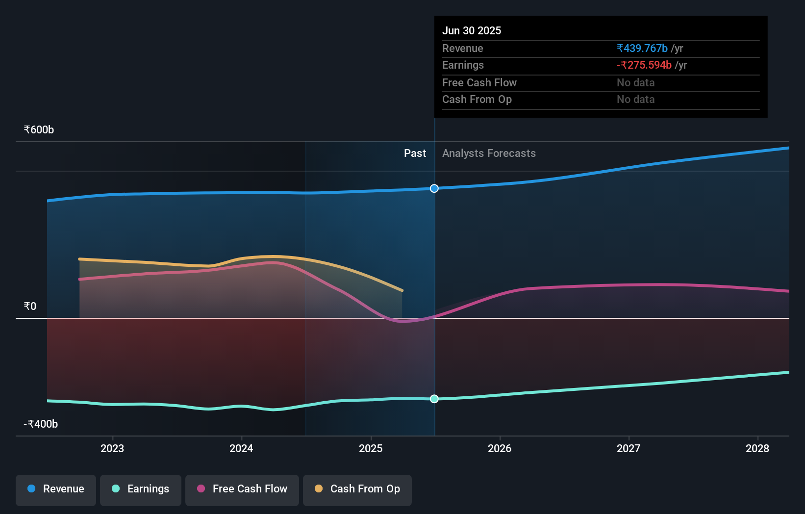Click the 2026 axis label
The image size is (805, 514).
pyautogui.click(x=500, y=448)
